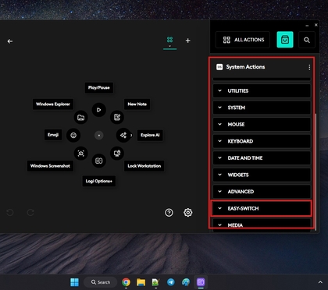328x290 pixels.
Task: Select the Windows Screenshot label
Action: [50, 166]
